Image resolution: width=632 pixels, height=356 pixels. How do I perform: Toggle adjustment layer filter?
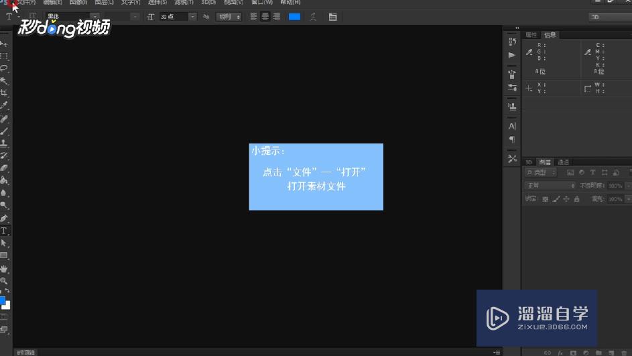(x=582, y=172)
